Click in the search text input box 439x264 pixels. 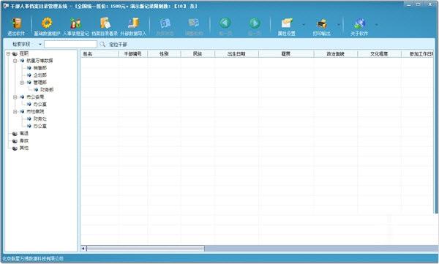click(x=70, y=44)
